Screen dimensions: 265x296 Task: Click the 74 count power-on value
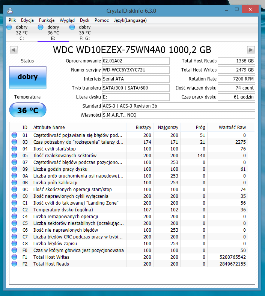click(236, 88)
